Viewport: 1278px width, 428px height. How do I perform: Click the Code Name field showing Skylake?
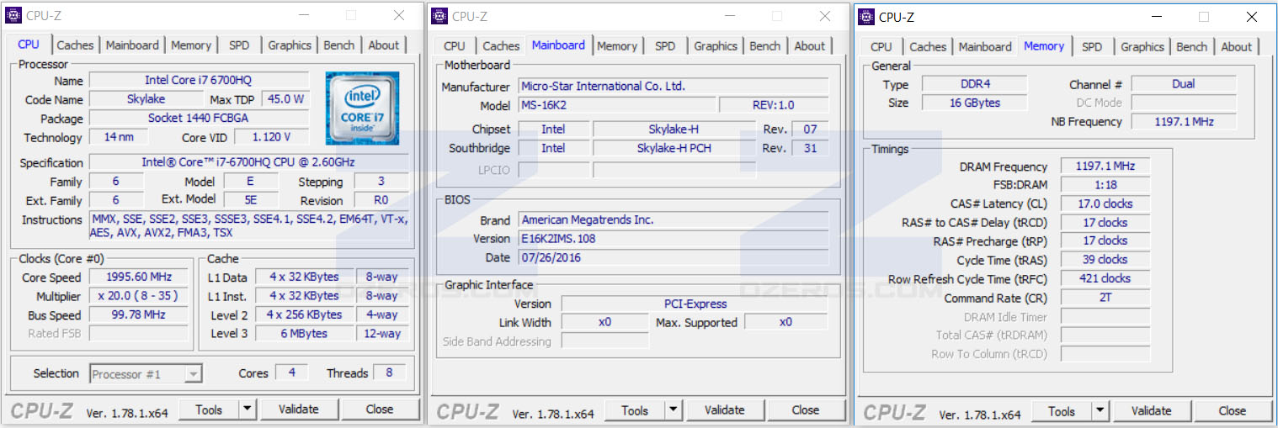(x=146, y=99)
